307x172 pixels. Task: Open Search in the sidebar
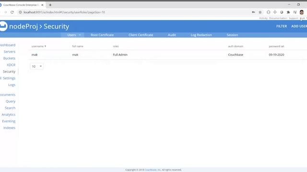pos(10,108)
